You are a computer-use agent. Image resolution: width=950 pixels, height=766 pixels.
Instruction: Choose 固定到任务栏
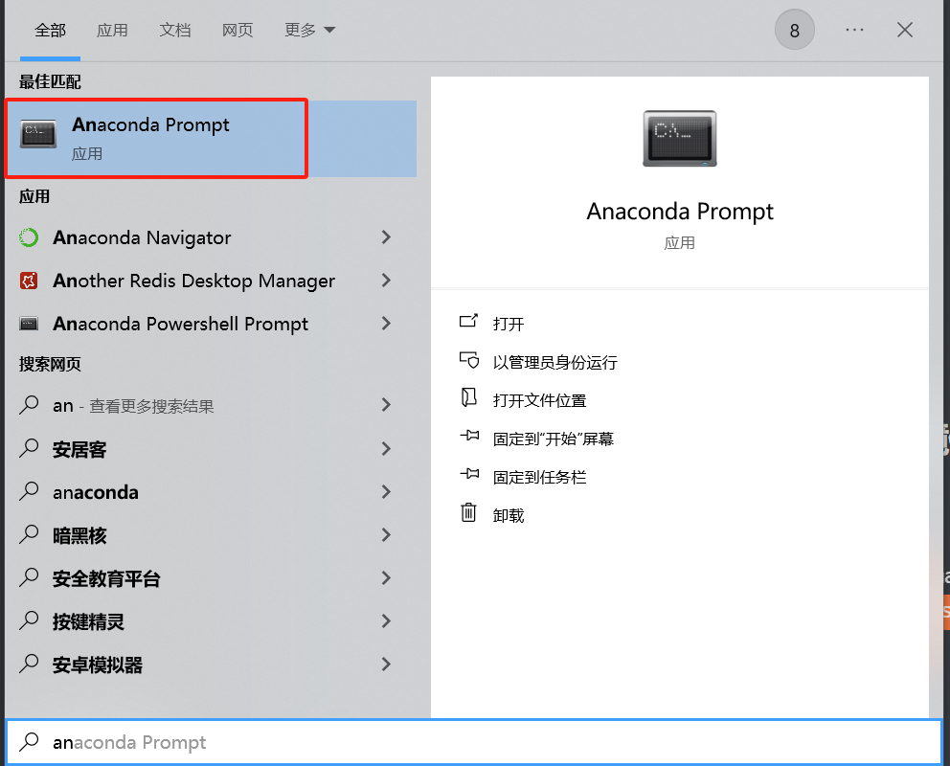click(540, 477)
